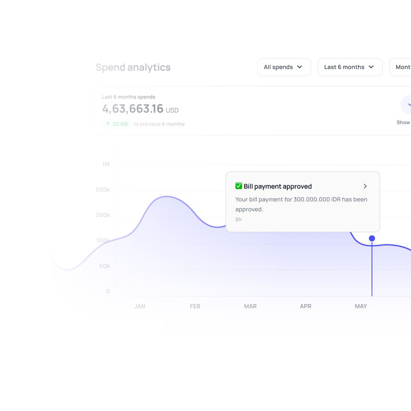Image resolution: width=411 pixels, height=411 pixels.
Task: Click the upward trend arrow beside 20.6%
Action: [108, 124]
